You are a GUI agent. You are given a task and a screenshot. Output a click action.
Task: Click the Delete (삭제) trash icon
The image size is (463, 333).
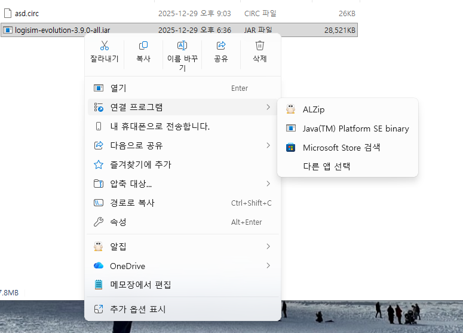[260, 45]
